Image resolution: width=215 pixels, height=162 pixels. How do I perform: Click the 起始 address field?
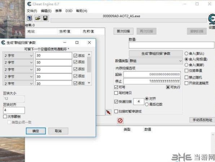(152, 74)
